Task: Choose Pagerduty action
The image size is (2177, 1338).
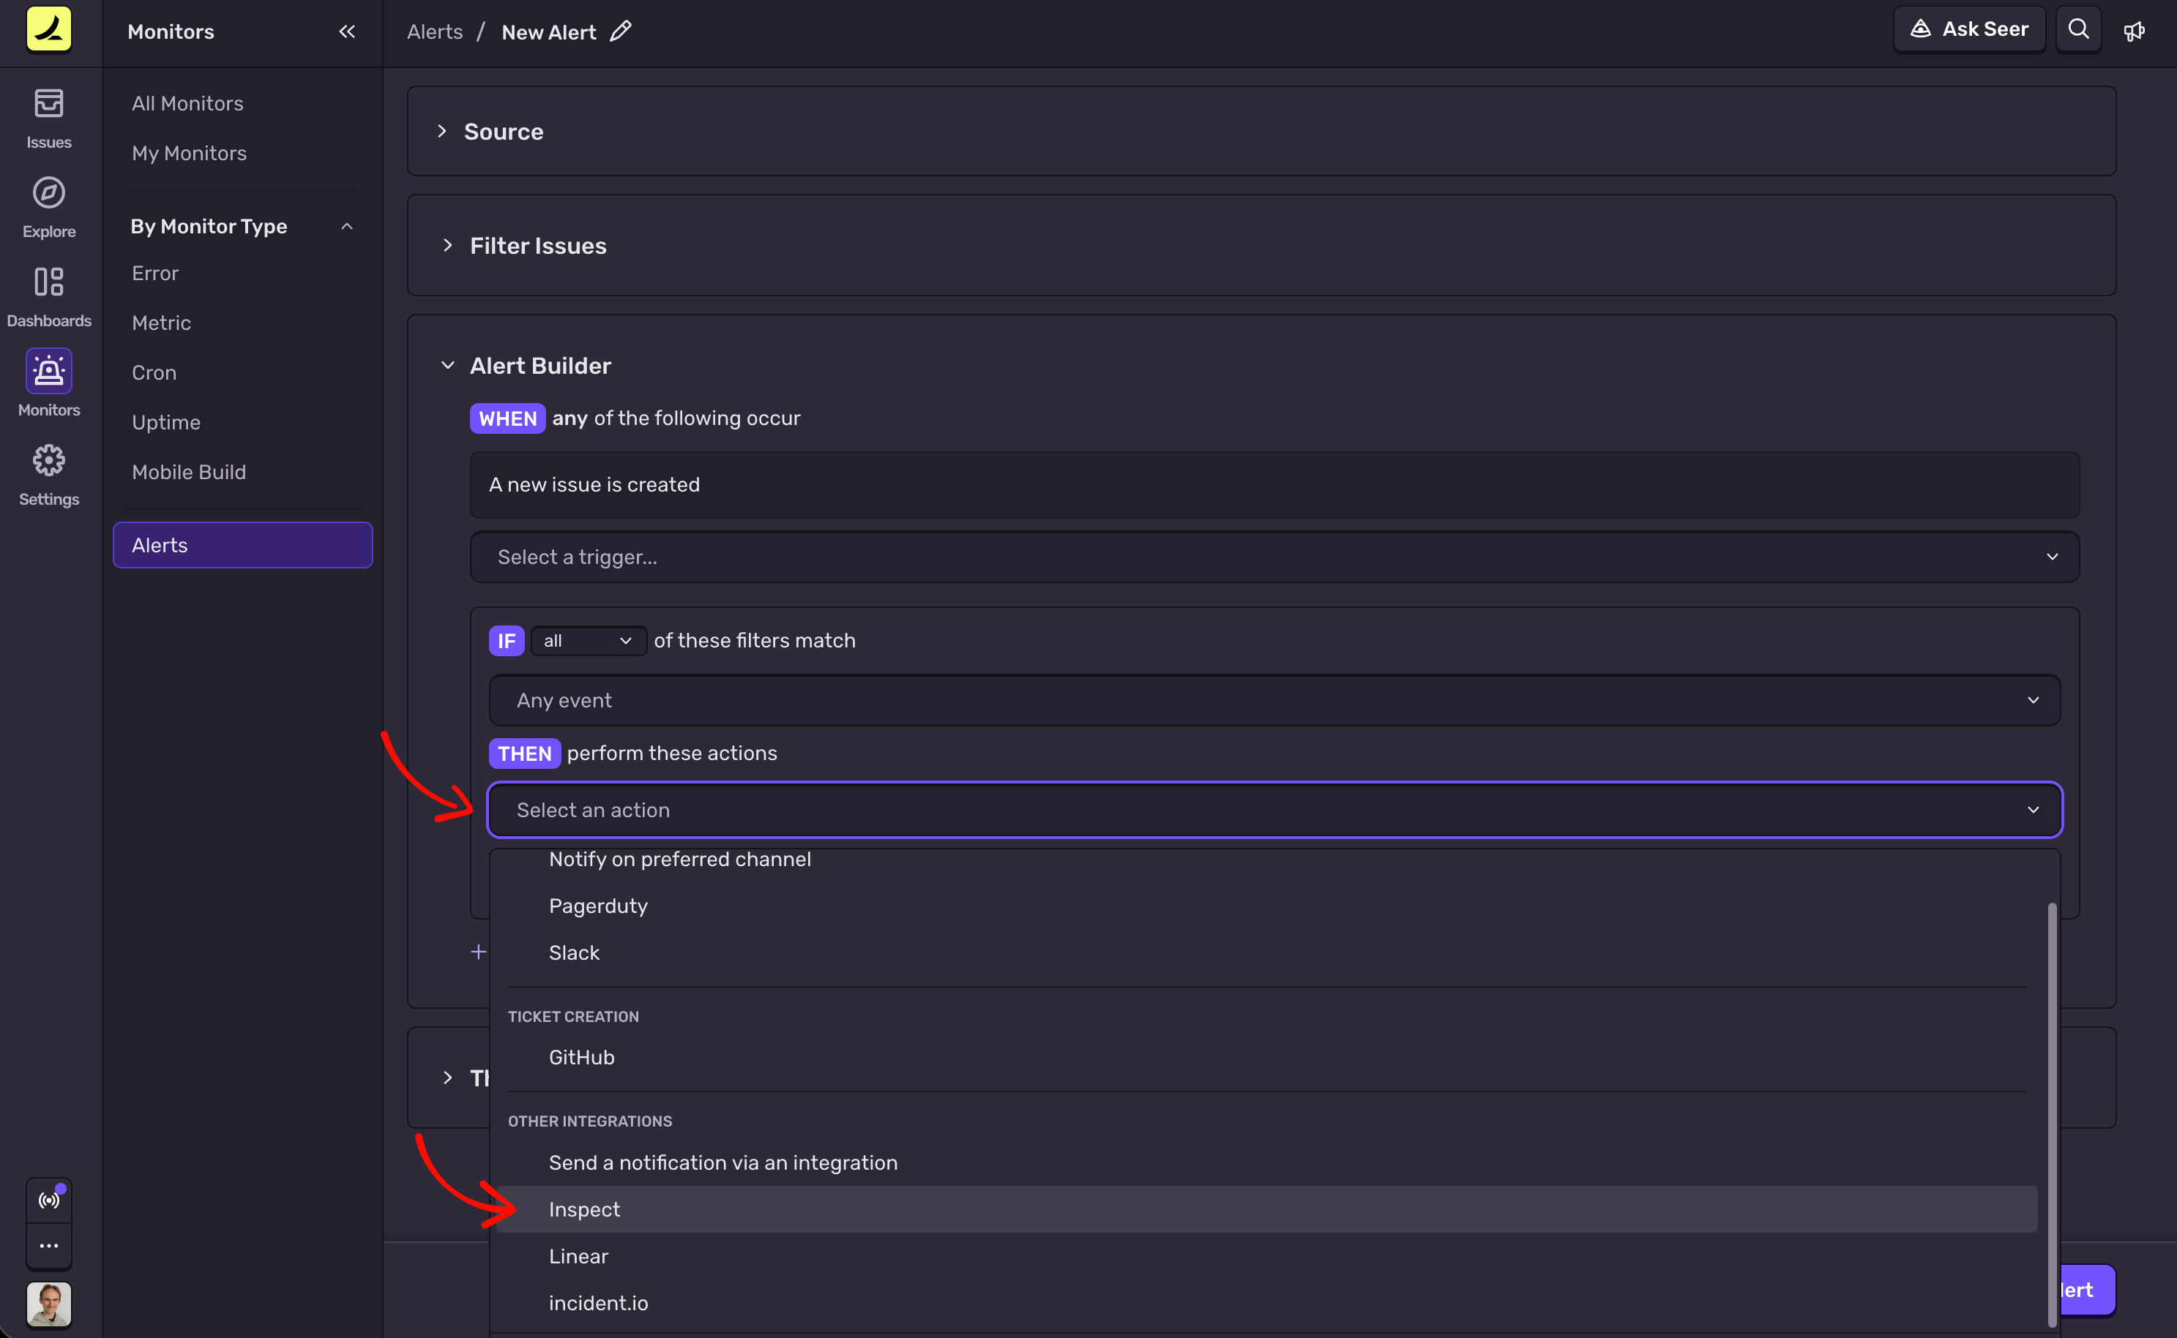Action: pyautogui.click(x=1266, y=906)
